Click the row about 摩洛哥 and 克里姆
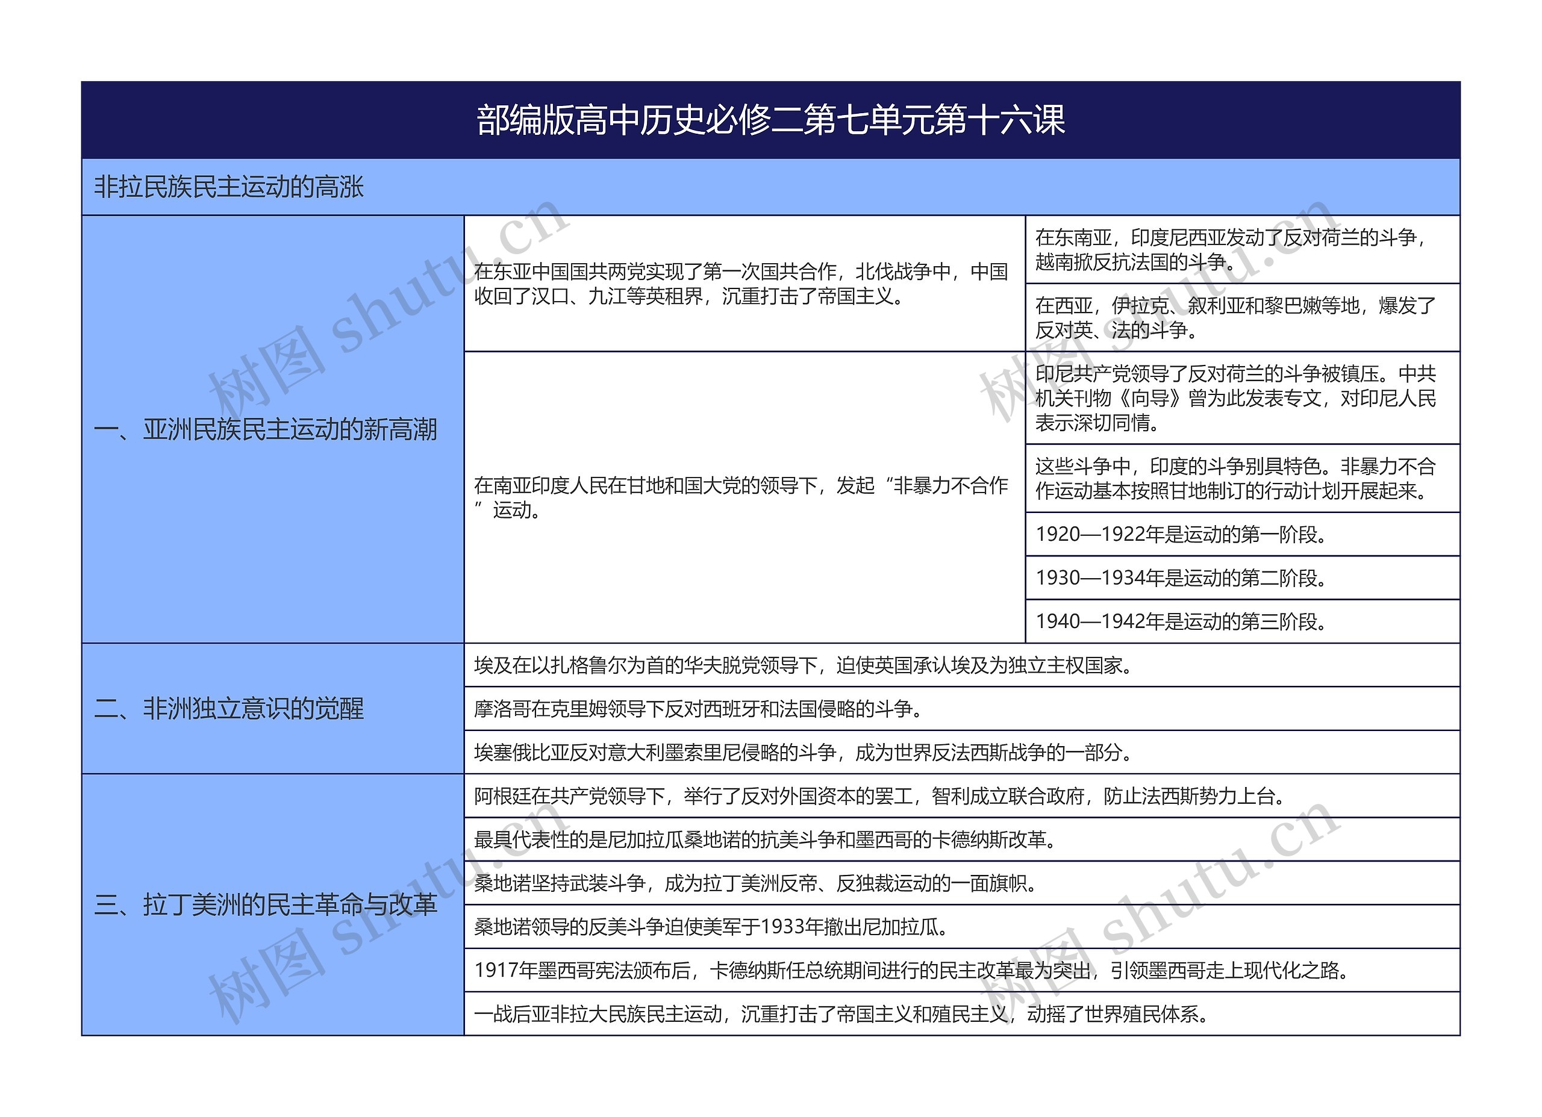1542x1117 pixels. point(962,708)
